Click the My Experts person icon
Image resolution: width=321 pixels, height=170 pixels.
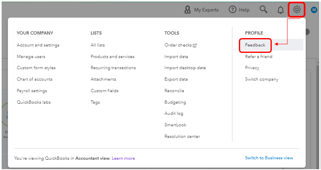click(x=188, y=9)
